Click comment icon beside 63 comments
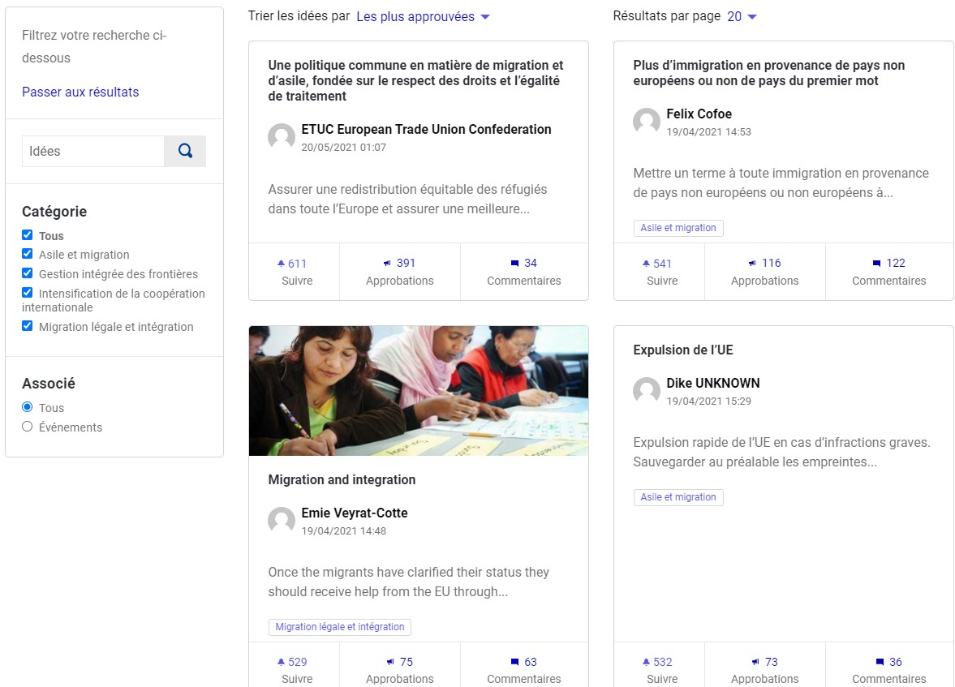Image resolution: width=955 pixels, height=687 pixels. pos(514,661)
